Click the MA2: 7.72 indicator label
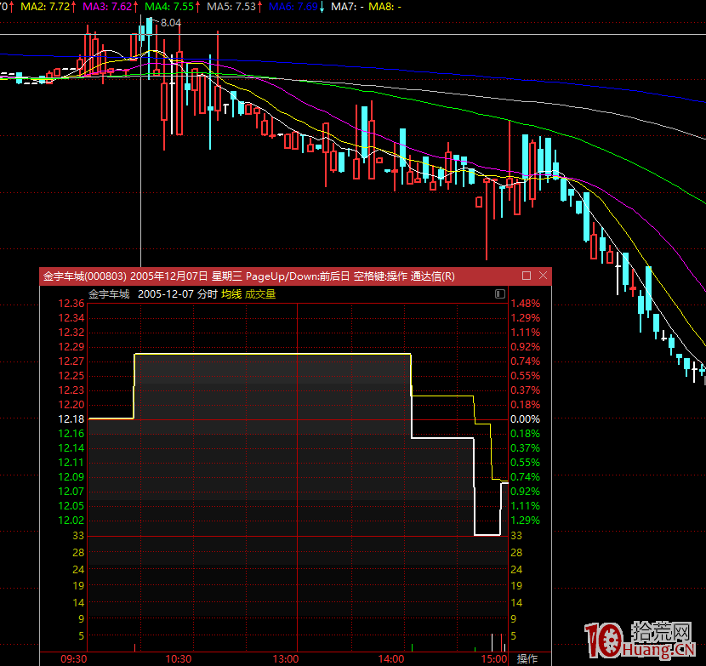The width and height of the screenshot is (706, 666). pyautogui.click(x=48, y=6)
